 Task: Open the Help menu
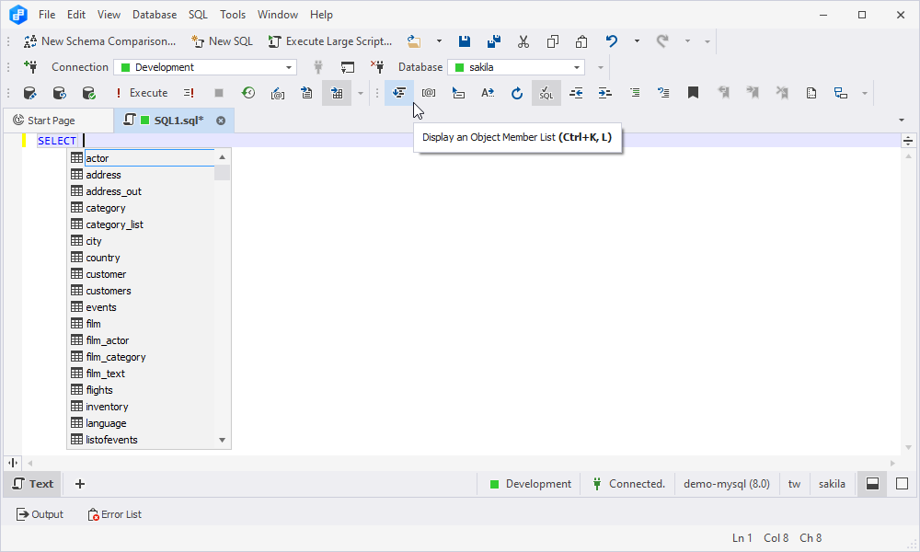(321, 15)
